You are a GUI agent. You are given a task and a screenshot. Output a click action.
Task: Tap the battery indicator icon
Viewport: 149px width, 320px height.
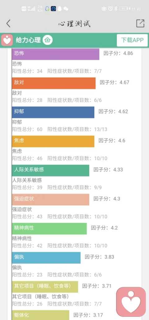pyautogui.click(x=124, y=9)
